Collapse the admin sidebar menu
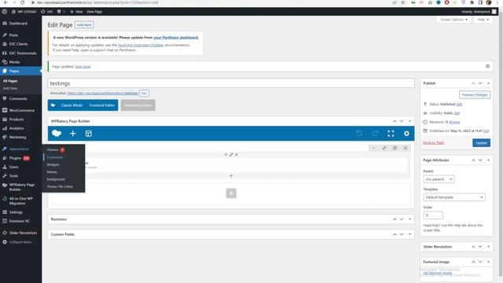Image resolution: width=503 pixels, height=283 pixels. point(21,242)
